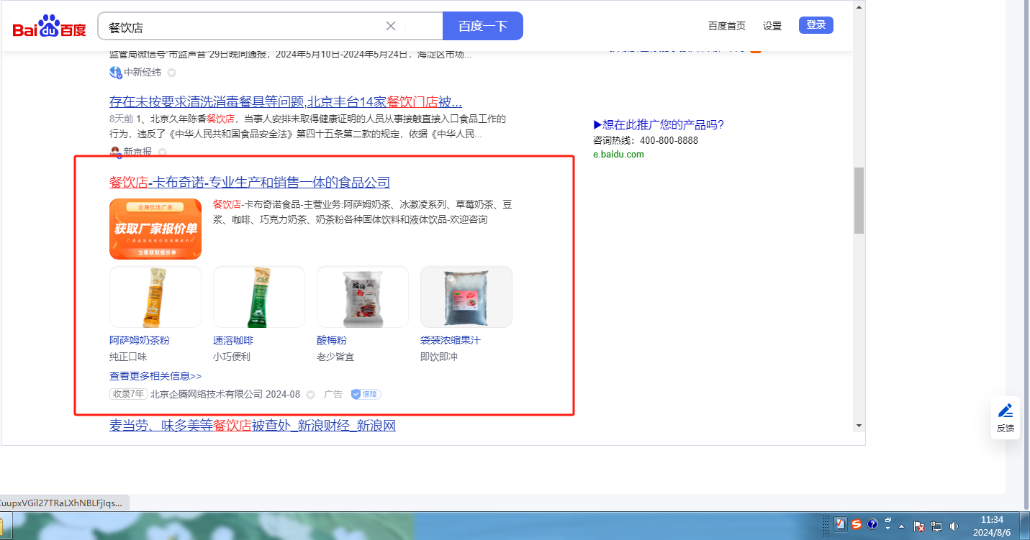
Task: Click the vertical scrollbar thumb
Action: pos(858,201)
